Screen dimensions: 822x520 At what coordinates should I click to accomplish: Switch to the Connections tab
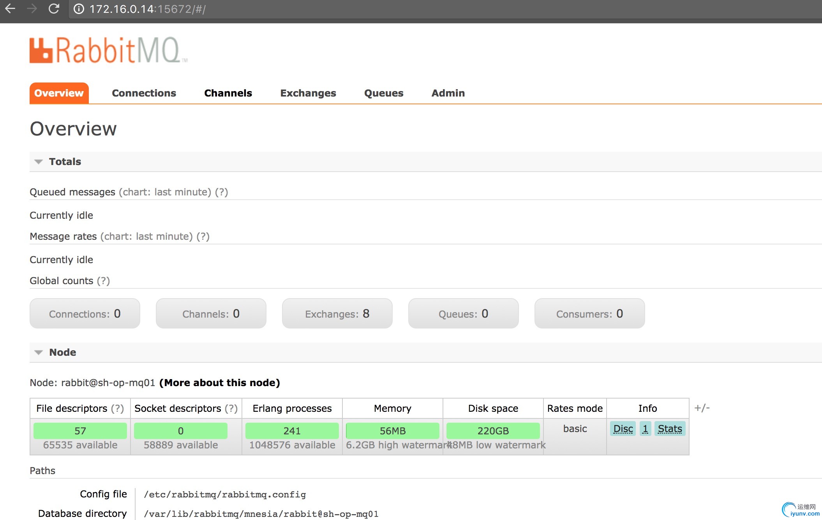pos(144,93)
